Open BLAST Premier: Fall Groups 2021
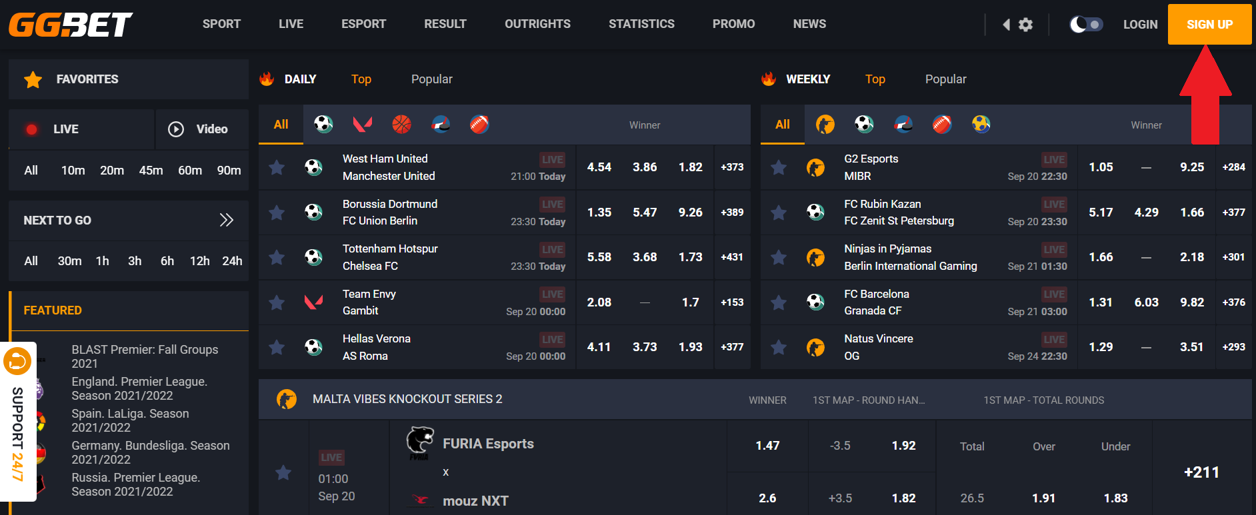Viewport: 1256px width, 515px height. coord(145,356)
